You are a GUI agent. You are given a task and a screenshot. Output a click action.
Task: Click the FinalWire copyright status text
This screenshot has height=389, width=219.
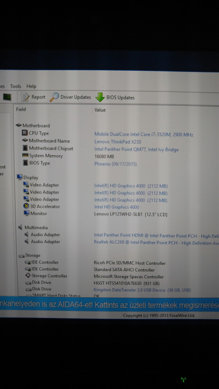click(159, 315)
